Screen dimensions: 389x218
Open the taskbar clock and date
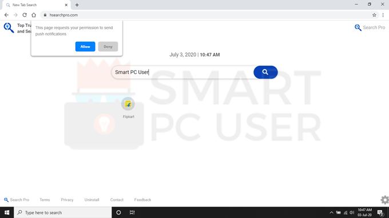[364, 212]
